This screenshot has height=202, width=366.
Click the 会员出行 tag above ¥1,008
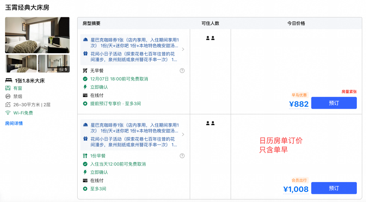[299, 180]
